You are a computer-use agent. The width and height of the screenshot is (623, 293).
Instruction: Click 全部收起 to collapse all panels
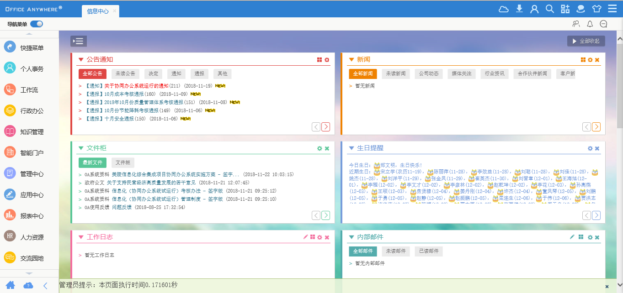[586, 41]
